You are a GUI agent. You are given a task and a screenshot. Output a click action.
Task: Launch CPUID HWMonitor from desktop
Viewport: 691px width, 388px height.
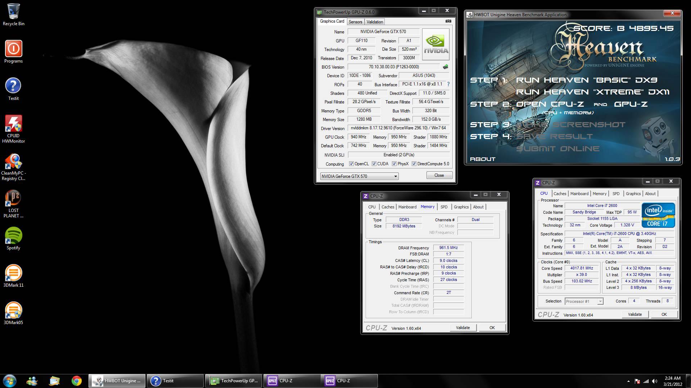[x=13, y=129]
